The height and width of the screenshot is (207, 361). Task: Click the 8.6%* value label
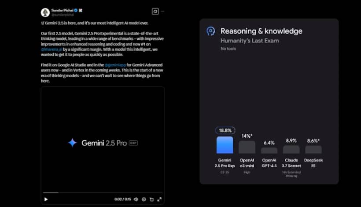click(313, 141)
